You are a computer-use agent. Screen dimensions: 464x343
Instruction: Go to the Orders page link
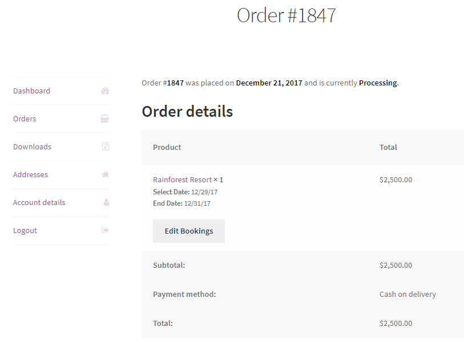(25, 119)
